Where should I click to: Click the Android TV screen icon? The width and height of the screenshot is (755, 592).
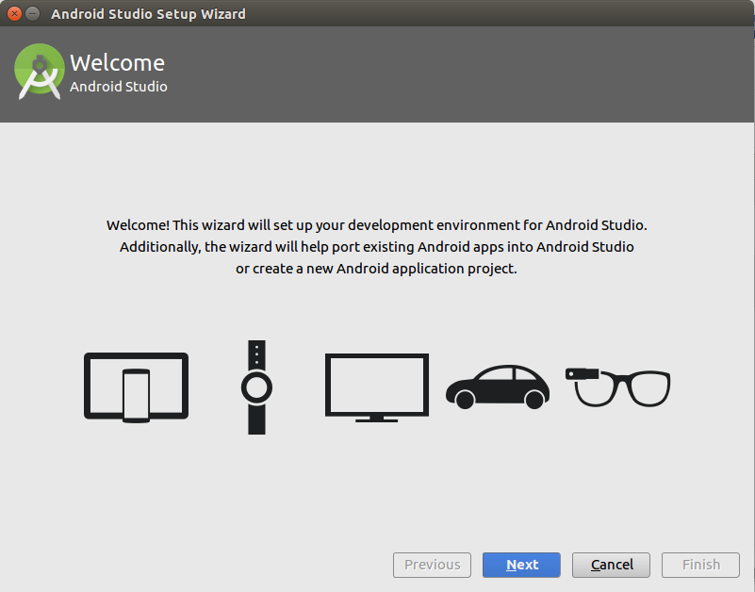click(377, 387)
